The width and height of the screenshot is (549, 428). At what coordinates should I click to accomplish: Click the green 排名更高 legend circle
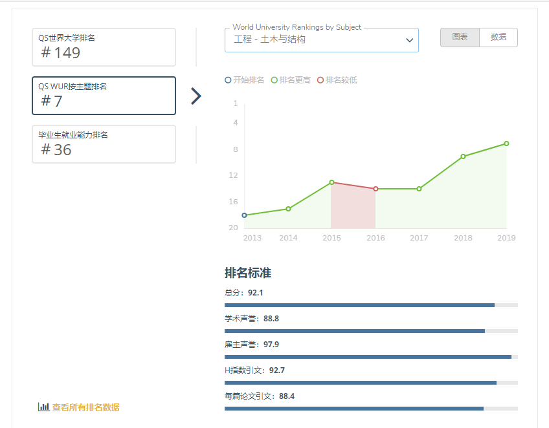pos(274,80)
